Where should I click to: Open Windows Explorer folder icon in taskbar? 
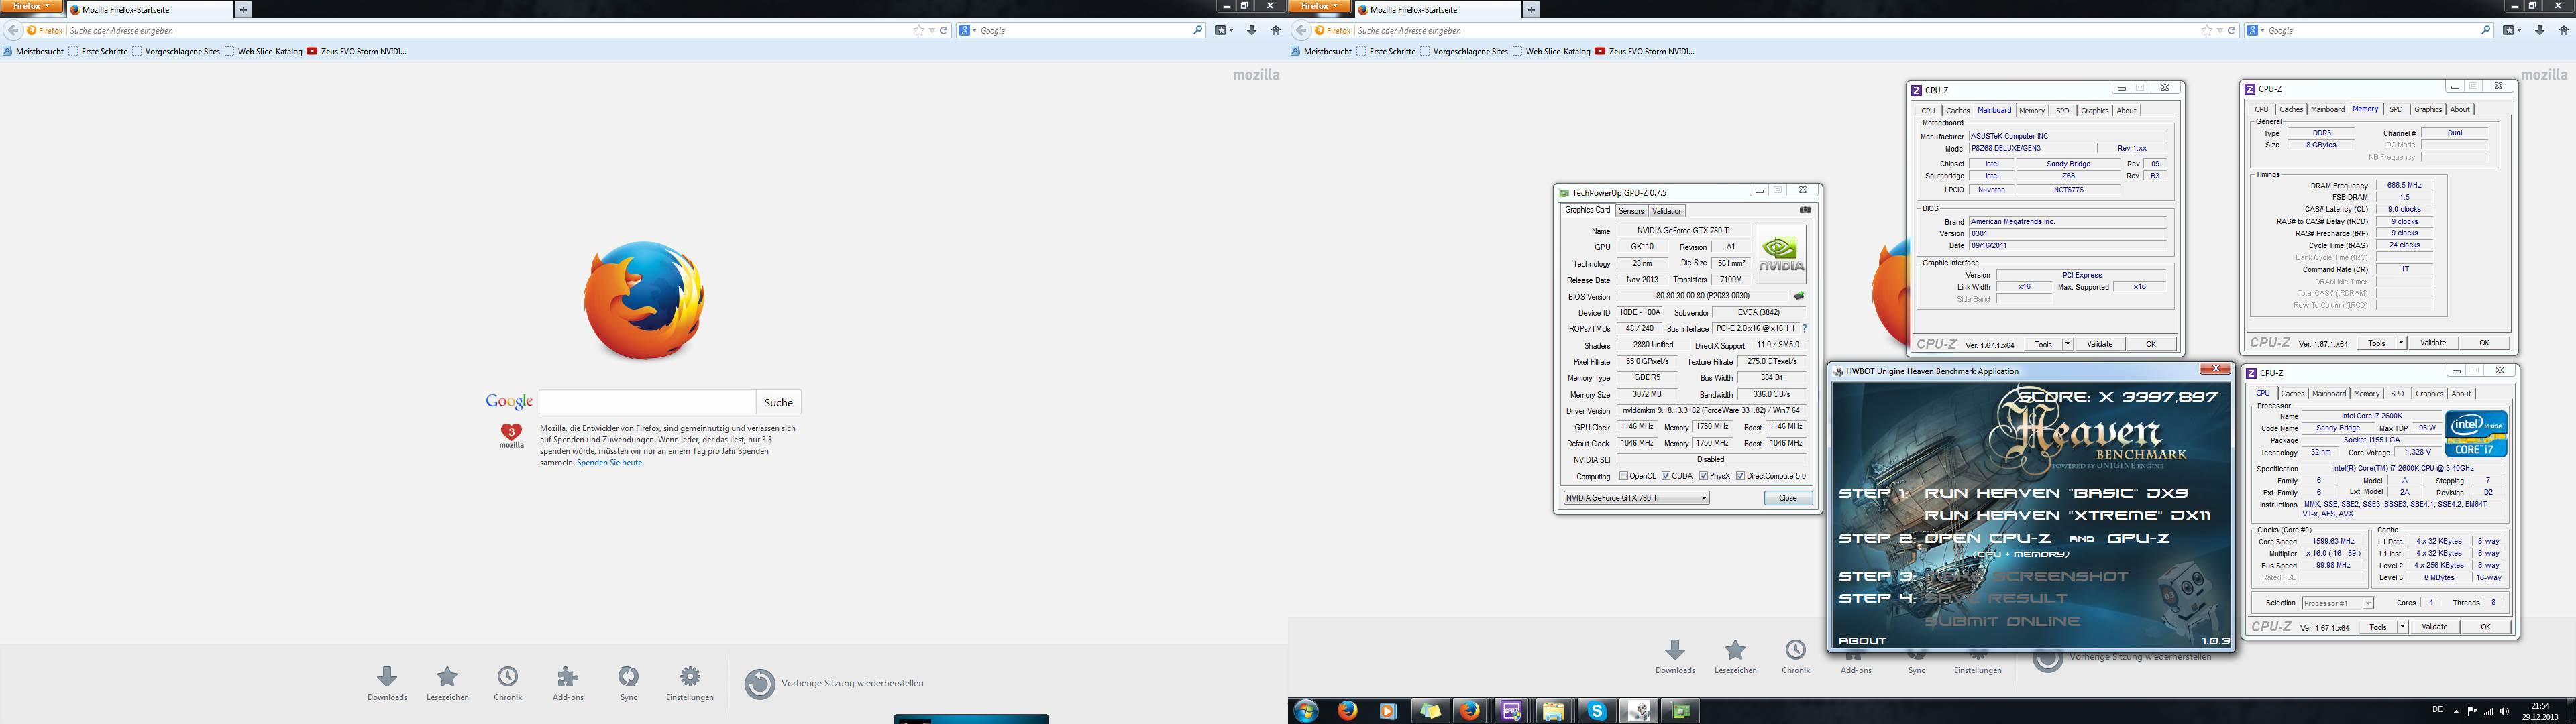[1553, 711]
